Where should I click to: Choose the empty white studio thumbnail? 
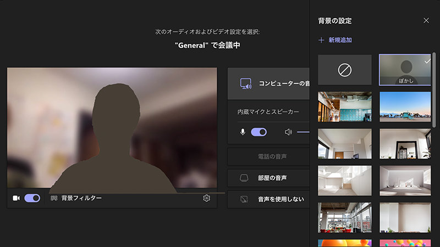[x=405, y=181]
